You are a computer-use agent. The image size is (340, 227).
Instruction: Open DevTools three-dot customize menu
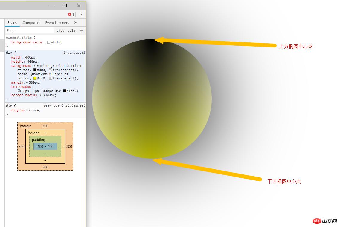[x=81, y=15]
